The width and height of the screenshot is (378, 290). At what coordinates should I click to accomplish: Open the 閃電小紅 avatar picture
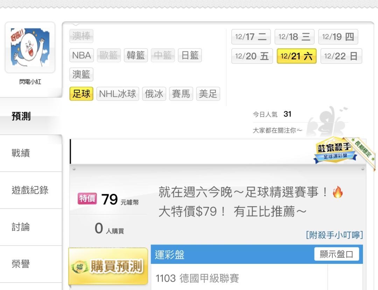[30, 47]
